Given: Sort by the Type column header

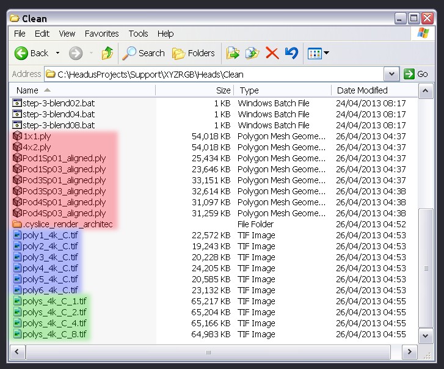Looking at the screenshot, I should coord(283,90).
